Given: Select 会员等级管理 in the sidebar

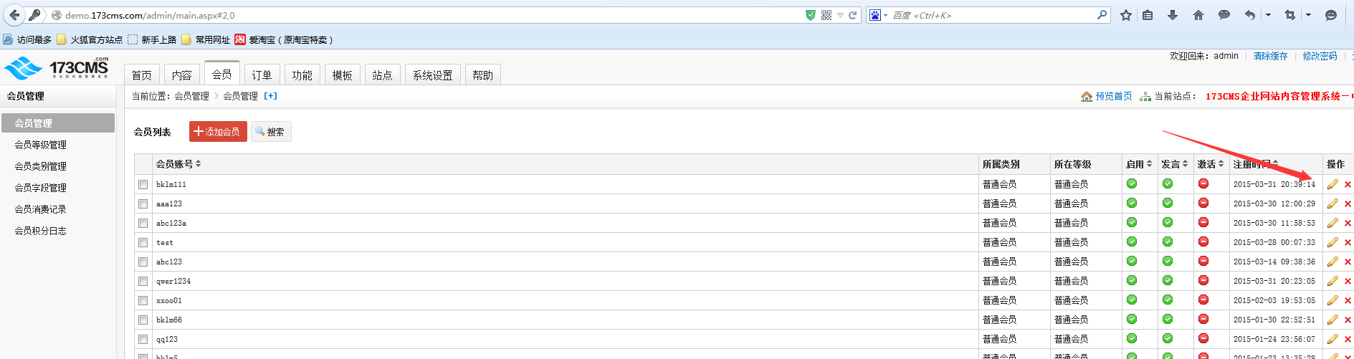Looking at the screenshot, I should point(41,145).
